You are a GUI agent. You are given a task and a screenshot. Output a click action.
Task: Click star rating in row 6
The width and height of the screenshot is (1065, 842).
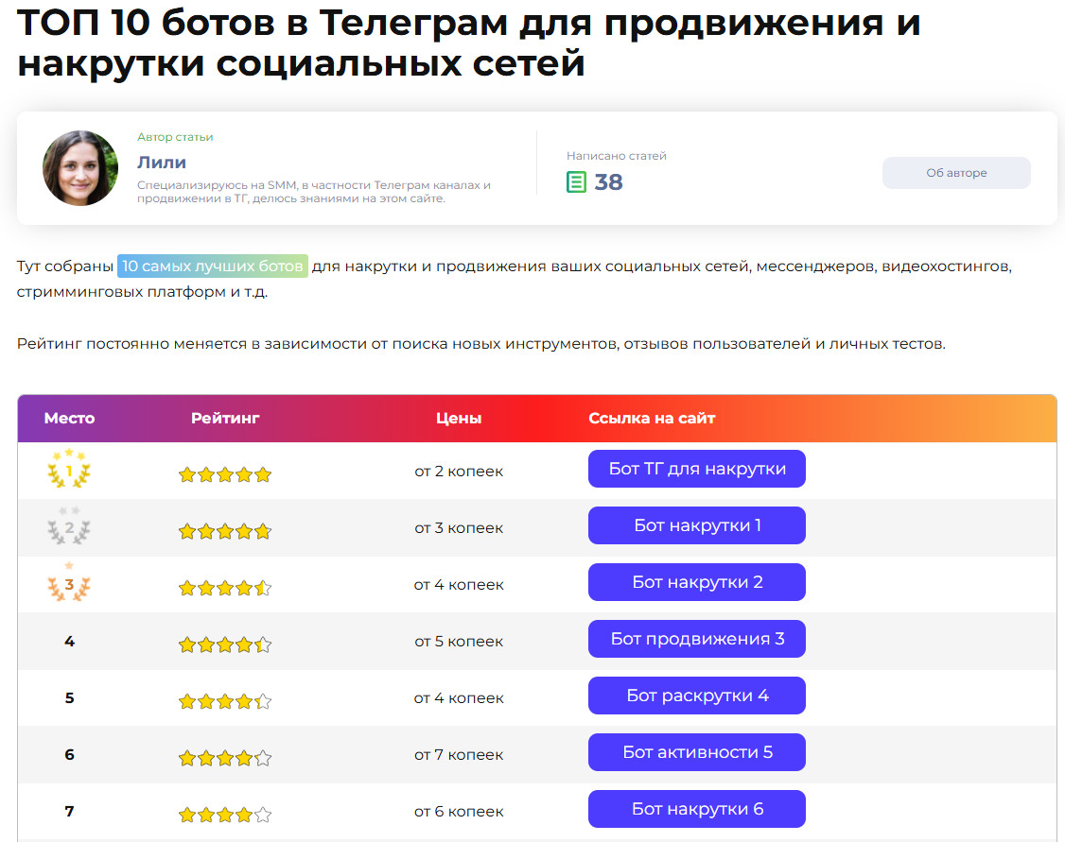click(225, 758)
